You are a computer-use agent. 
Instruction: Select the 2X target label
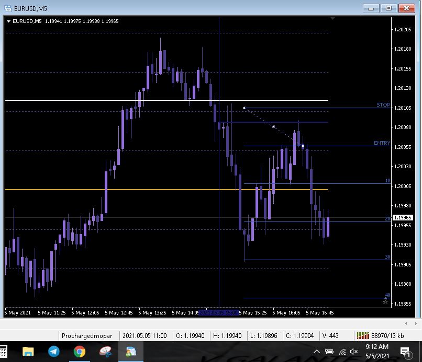[387, 218]
